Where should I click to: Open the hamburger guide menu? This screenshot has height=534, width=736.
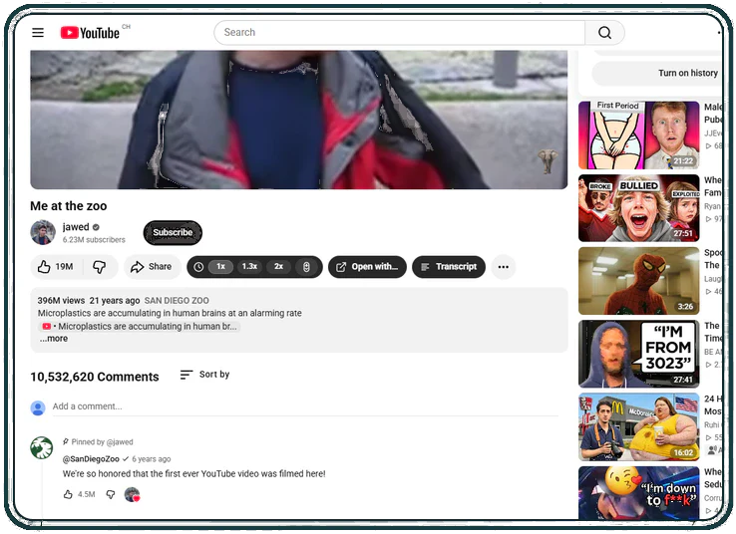(38, 32)
